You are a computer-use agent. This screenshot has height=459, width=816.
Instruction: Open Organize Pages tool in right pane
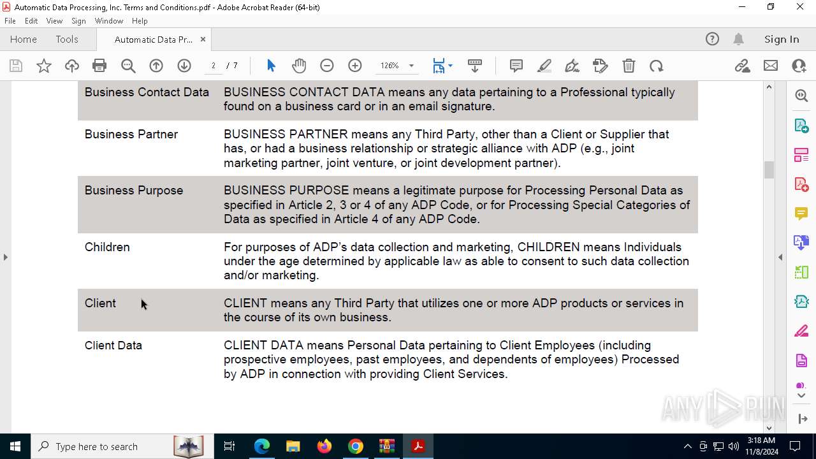[x=801, y=154]
